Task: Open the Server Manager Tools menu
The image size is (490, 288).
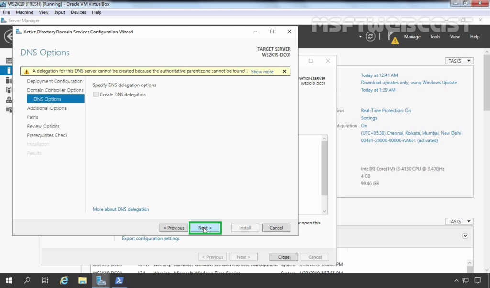Action: pyautogui.click(x=434, y=36)
